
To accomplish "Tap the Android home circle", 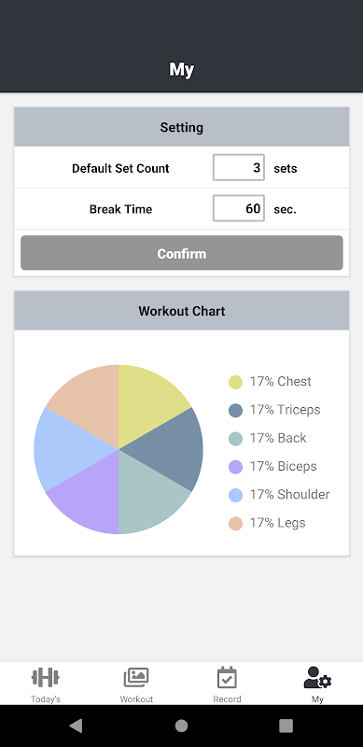I will [x=181, y=726].
